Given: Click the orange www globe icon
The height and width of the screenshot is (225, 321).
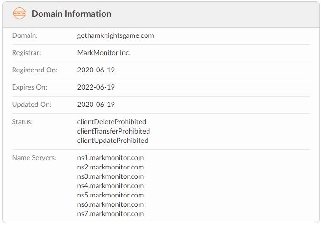Looking at the screenshot, I should pyautogui.click(x=20, y=14).
